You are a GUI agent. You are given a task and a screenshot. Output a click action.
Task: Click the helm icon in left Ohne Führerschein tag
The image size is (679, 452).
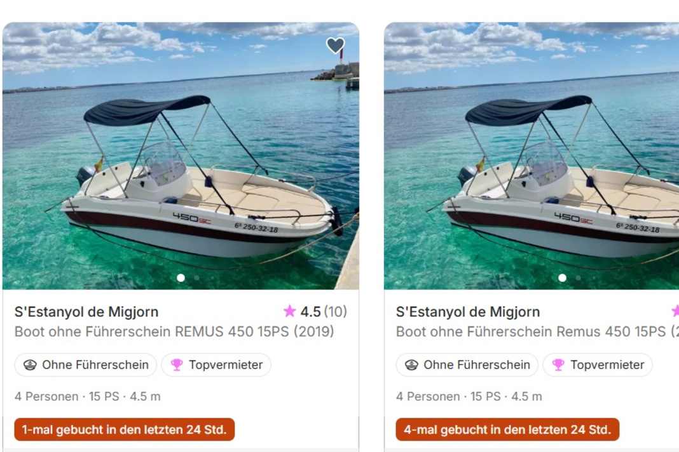pos(30,365)
